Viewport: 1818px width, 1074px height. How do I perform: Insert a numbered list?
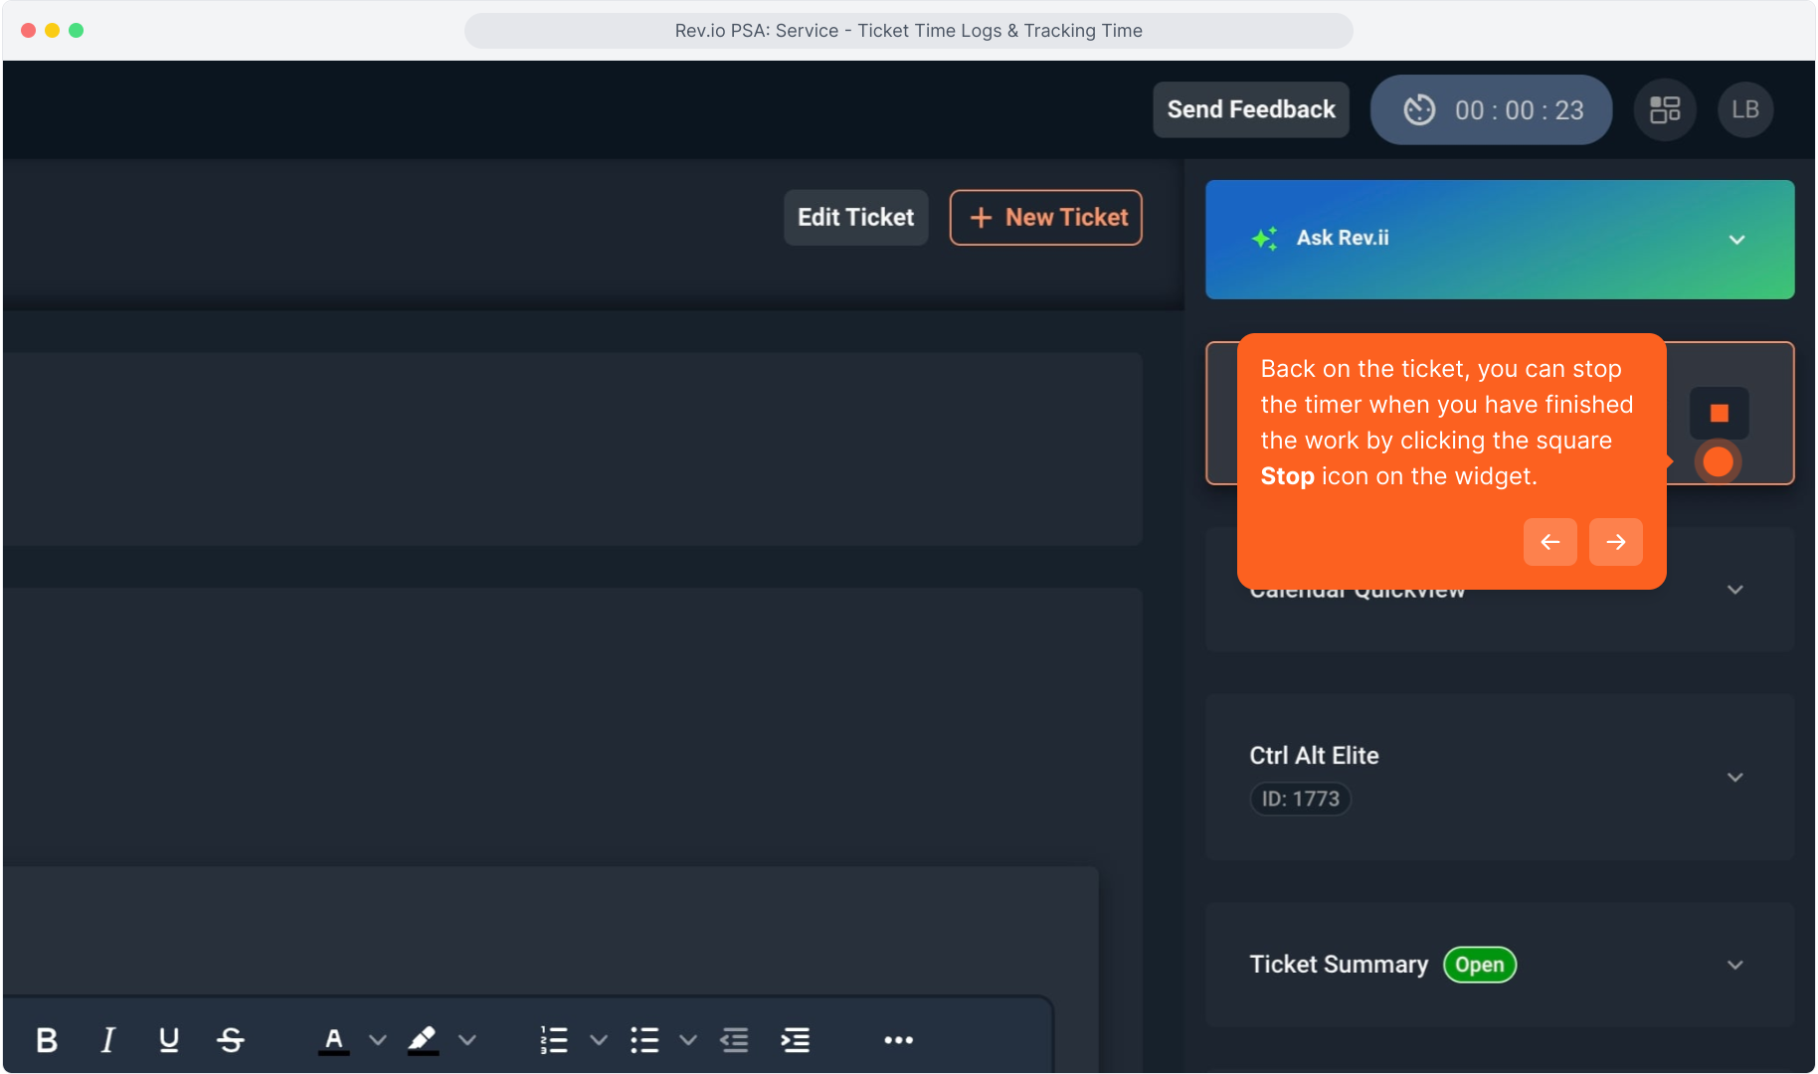pyautogui.click(x=554, y=1040)
